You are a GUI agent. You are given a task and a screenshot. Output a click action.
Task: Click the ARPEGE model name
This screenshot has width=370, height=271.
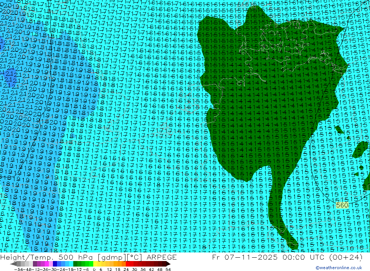(161, 257)
